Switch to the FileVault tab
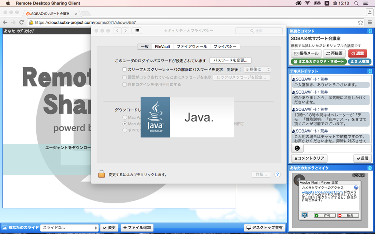The image size is (375, 234). click(163, 46)
